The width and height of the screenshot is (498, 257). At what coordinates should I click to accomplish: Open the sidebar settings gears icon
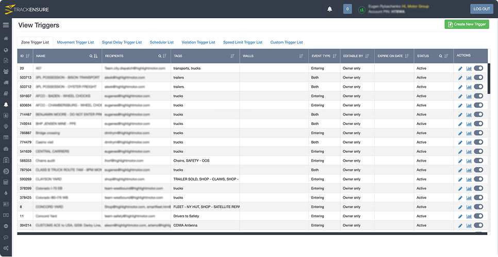point(6,248)
